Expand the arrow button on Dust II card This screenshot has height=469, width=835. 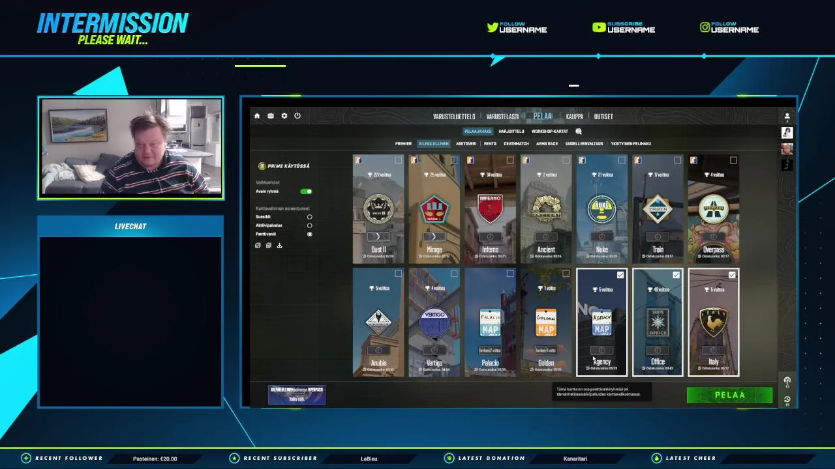(x=378, y=236)
